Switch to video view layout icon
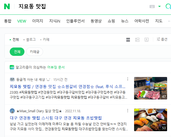 [x=147, y=40]
